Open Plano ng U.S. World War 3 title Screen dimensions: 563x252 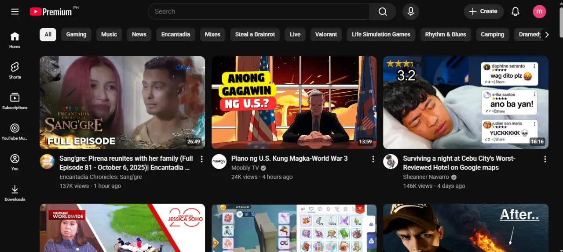tap(289, 158)
